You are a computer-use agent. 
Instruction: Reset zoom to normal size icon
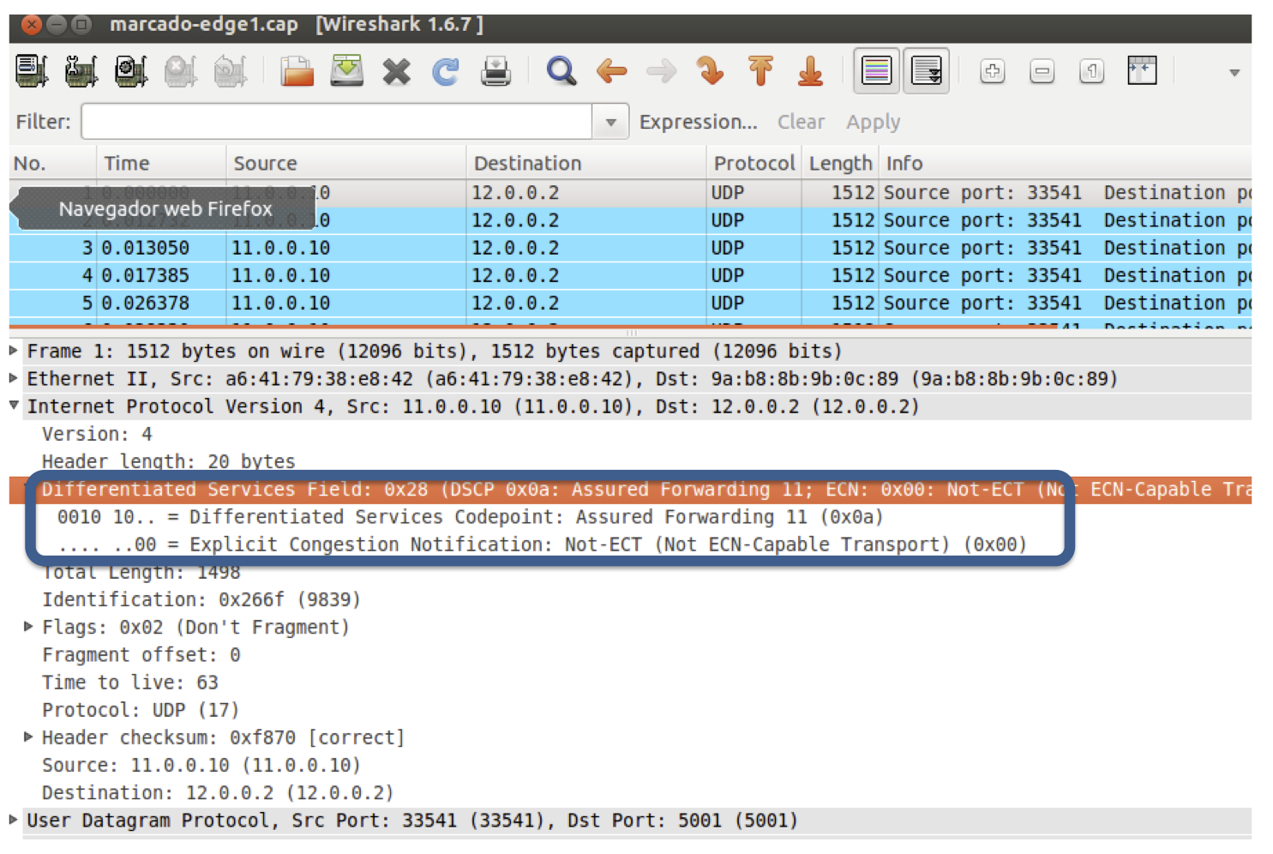[x=1092, y=71]
